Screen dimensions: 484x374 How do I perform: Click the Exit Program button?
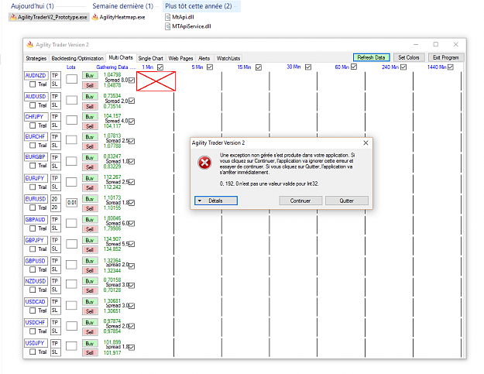446,57
